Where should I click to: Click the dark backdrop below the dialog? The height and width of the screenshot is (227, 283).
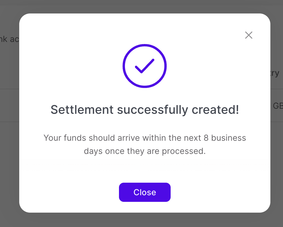point(145,220)
